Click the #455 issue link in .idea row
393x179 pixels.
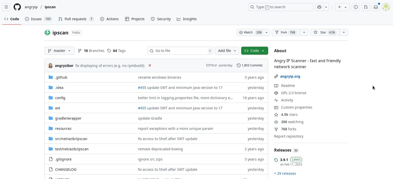142,88
